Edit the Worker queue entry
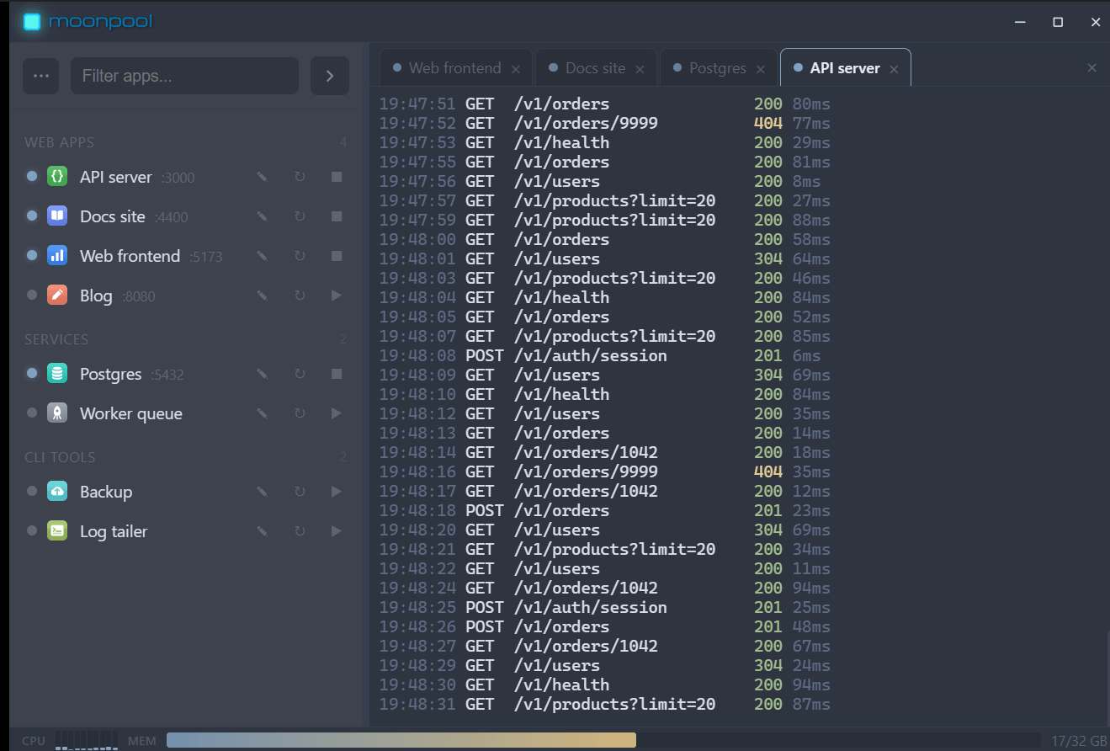The image size is (1110, 751). (x=263, y=413)
